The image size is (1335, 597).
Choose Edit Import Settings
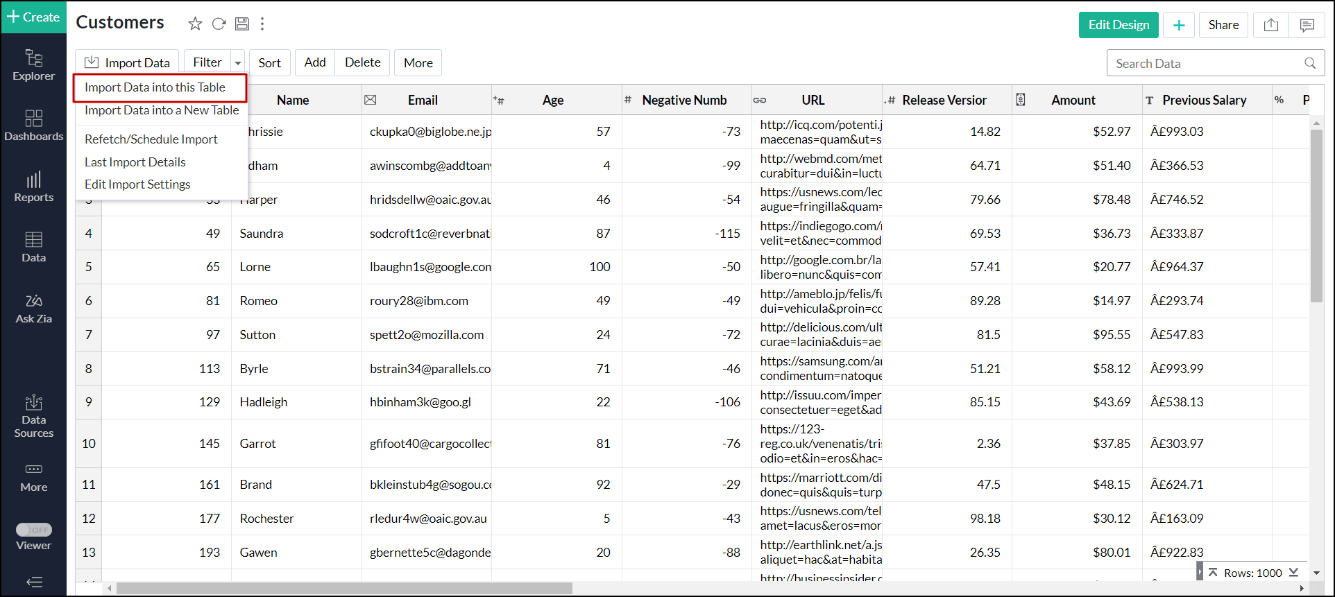click(137, 184)
